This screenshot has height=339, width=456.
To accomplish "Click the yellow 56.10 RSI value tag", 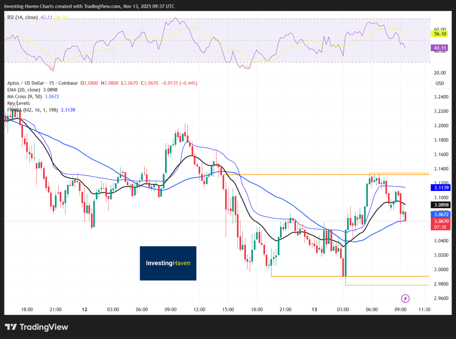I will tap(440, 34).
